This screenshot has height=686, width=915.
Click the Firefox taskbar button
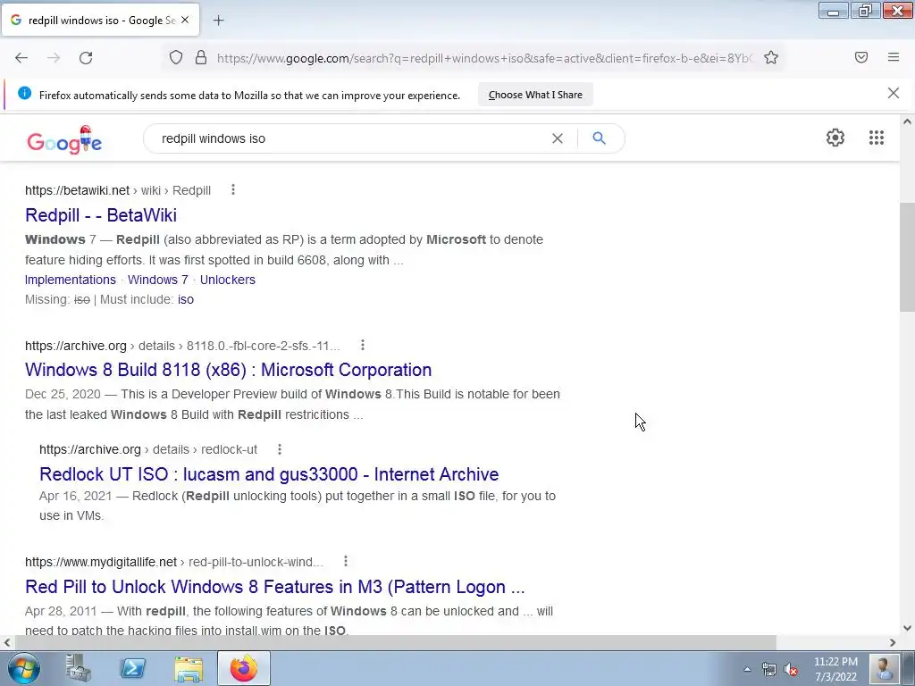pos(243,668)
